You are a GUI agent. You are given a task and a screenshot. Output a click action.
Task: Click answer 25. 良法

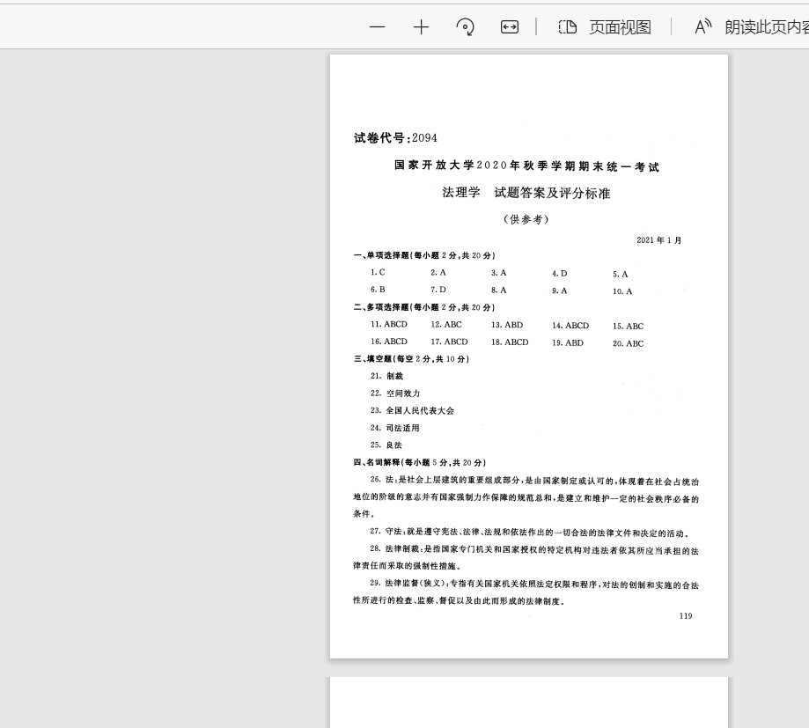[386, 445]
